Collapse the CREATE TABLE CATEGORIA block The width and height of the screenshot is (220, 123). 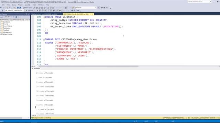(44, 17)
